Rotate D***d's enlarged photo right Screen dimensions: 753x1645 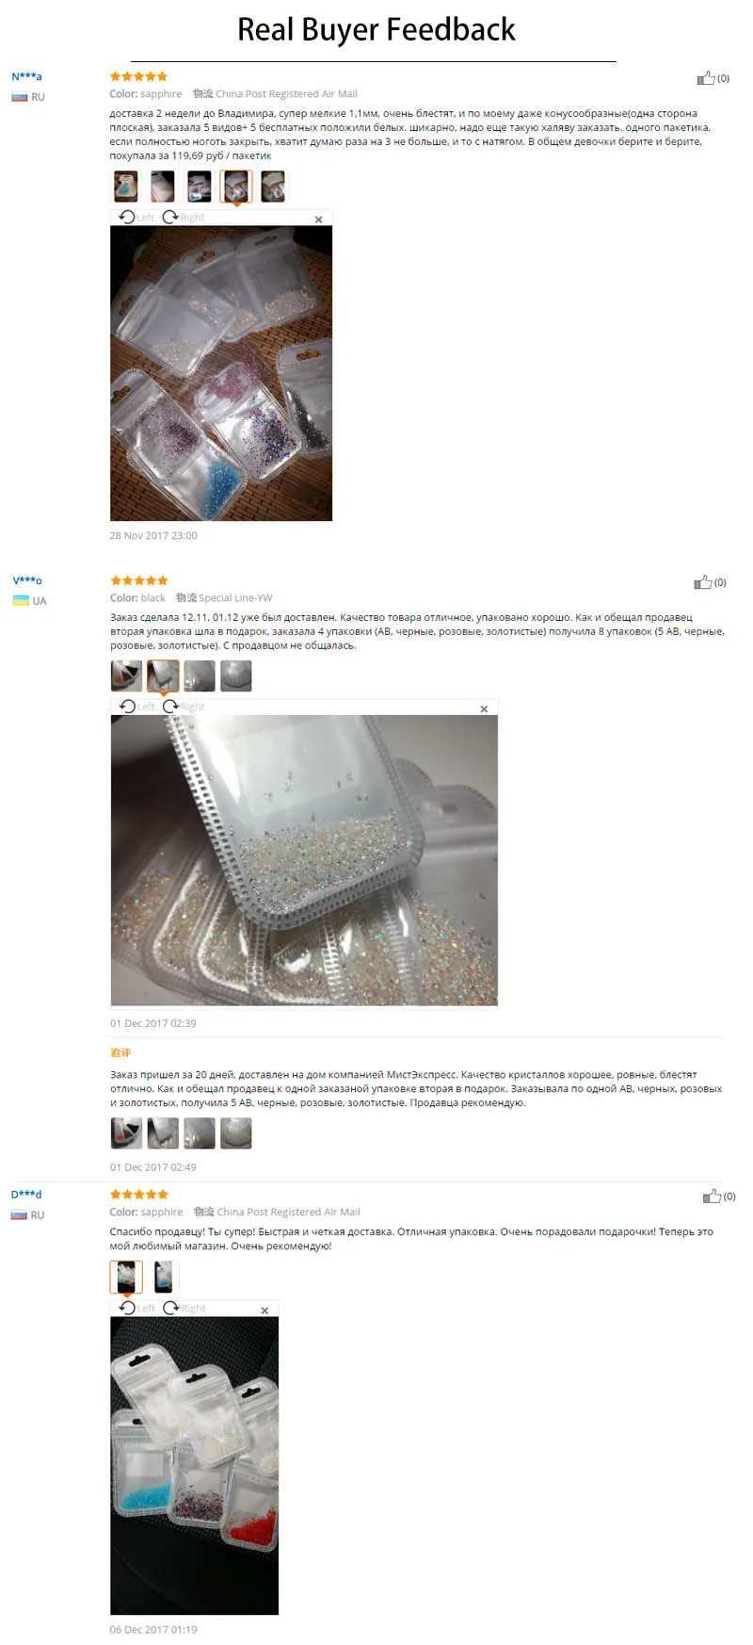coord(184,1308)
